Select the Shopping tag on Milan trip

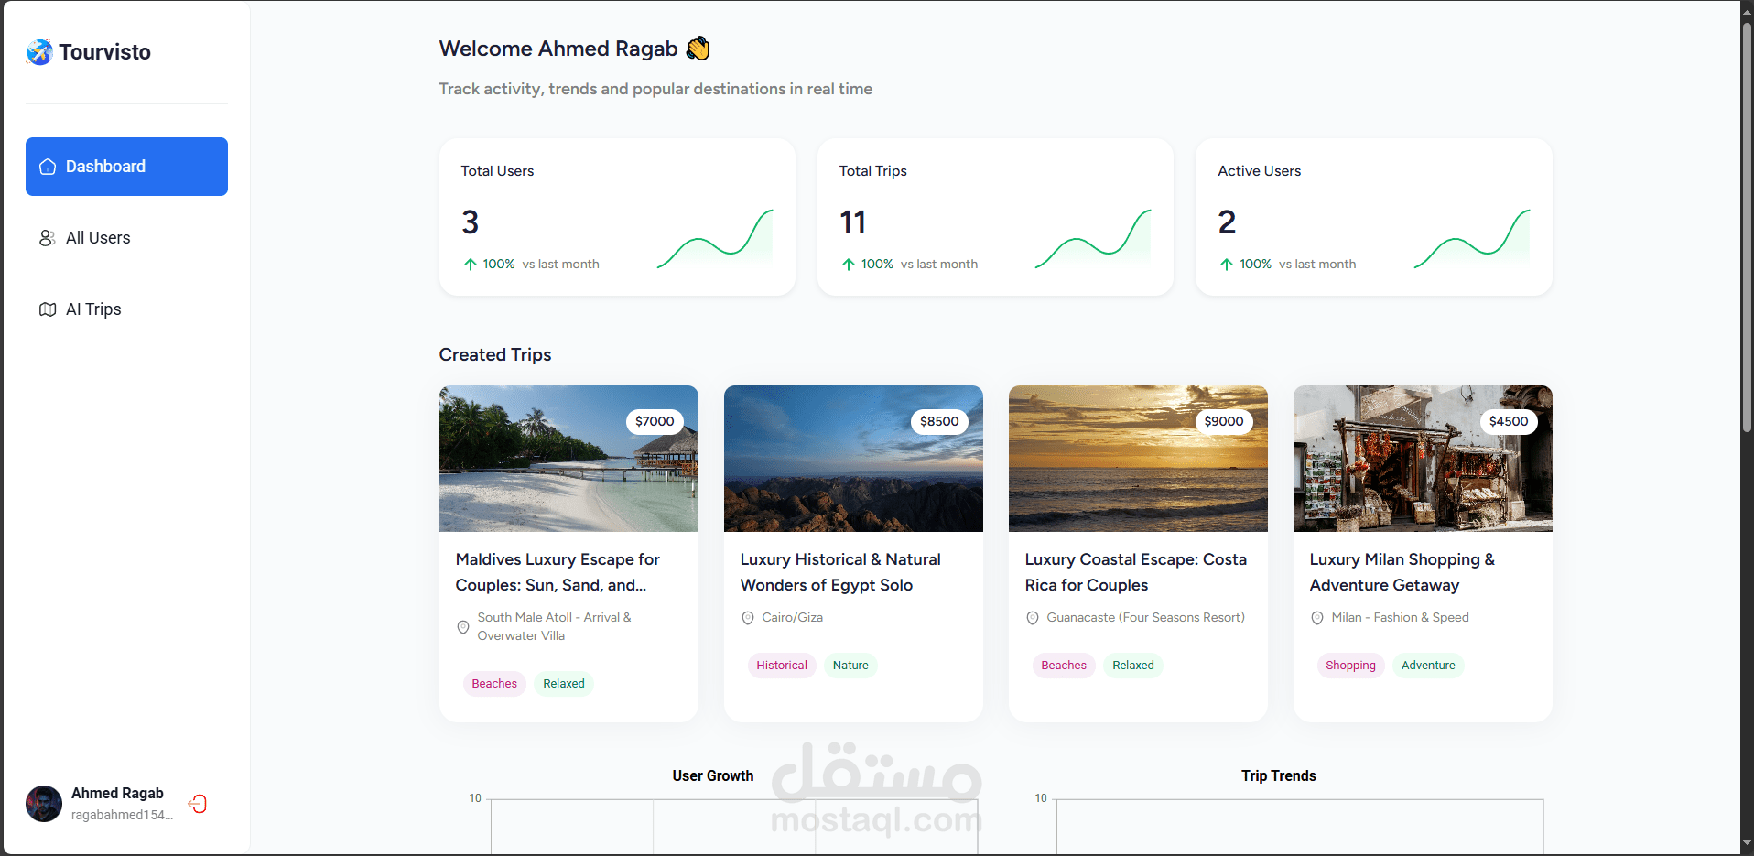tap(1350, 666)
